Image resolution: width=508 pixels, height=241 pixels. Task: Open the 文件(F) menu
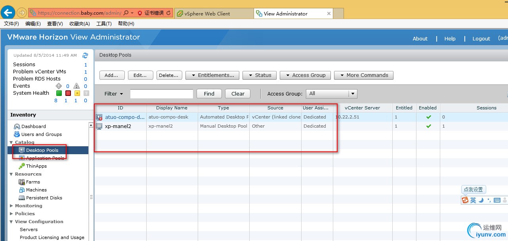click(x=11, y=24)
